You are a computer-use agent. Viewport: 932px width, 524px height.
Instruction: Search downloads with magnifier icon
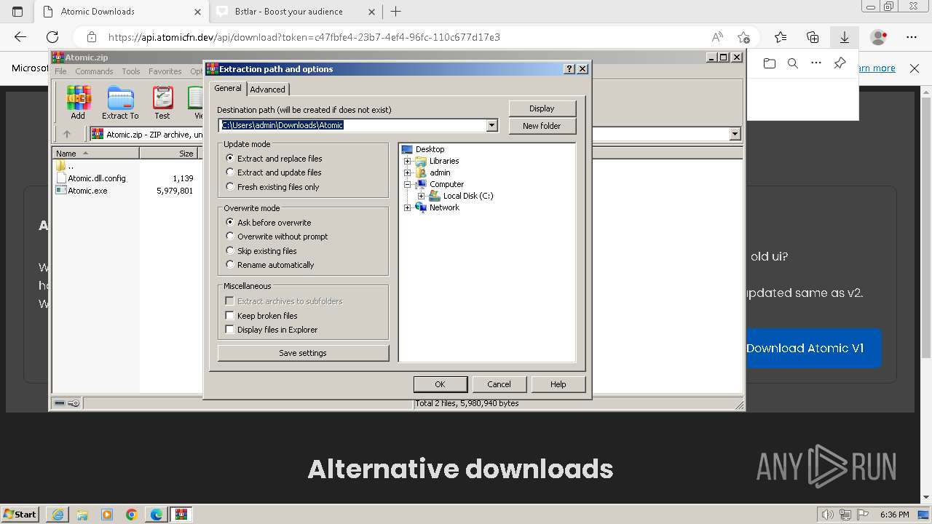pos(793,63)
